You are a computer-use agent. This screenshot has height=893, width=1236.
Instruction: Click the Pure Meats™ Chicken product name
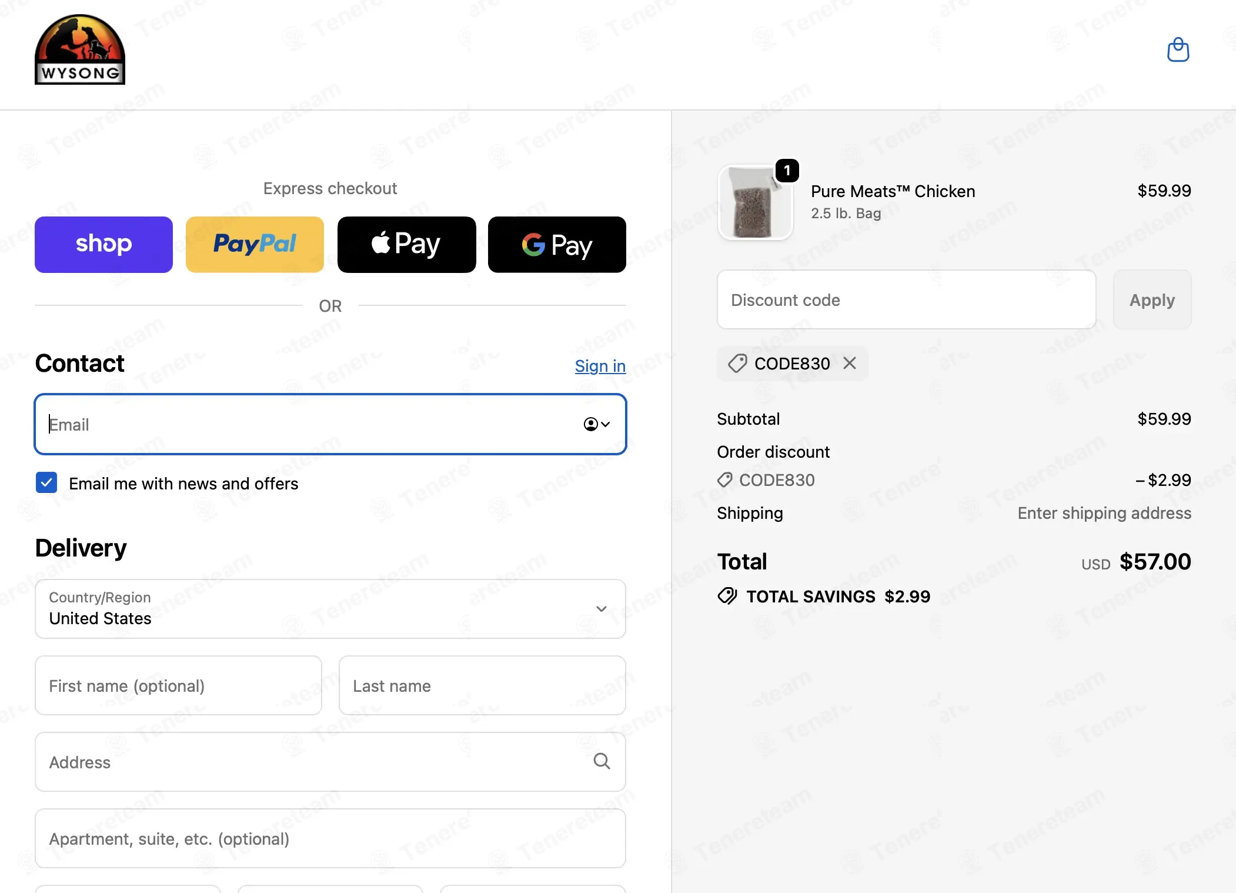pos(893,191)
